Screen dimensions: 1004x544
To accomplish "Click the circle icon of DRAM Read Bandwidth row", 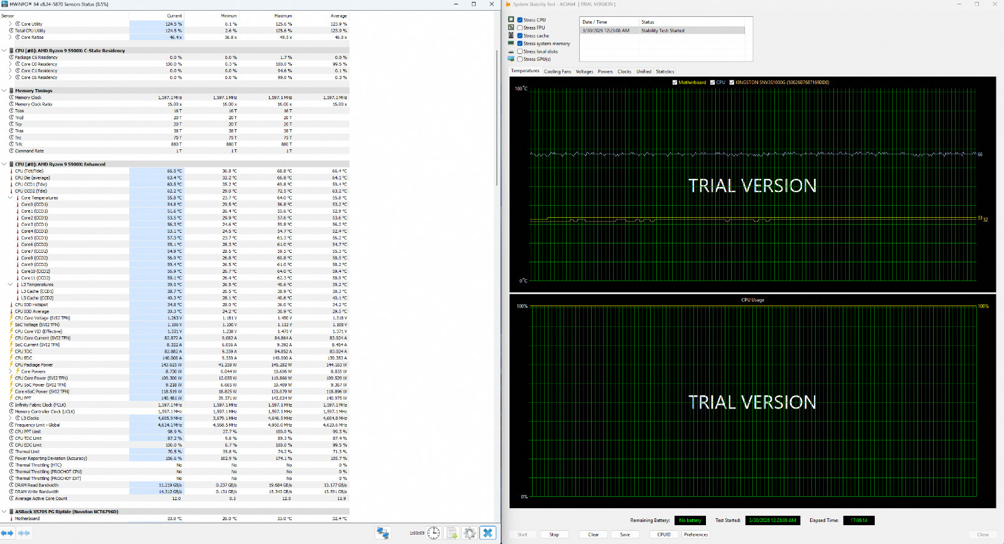I will (11, 485).
